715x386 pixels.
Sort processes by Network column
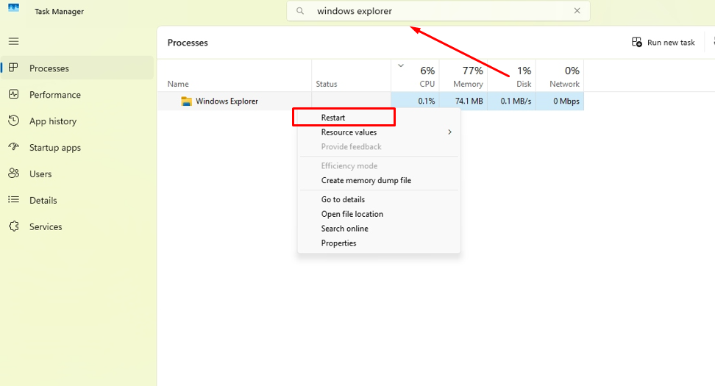(x=560, y=76)
